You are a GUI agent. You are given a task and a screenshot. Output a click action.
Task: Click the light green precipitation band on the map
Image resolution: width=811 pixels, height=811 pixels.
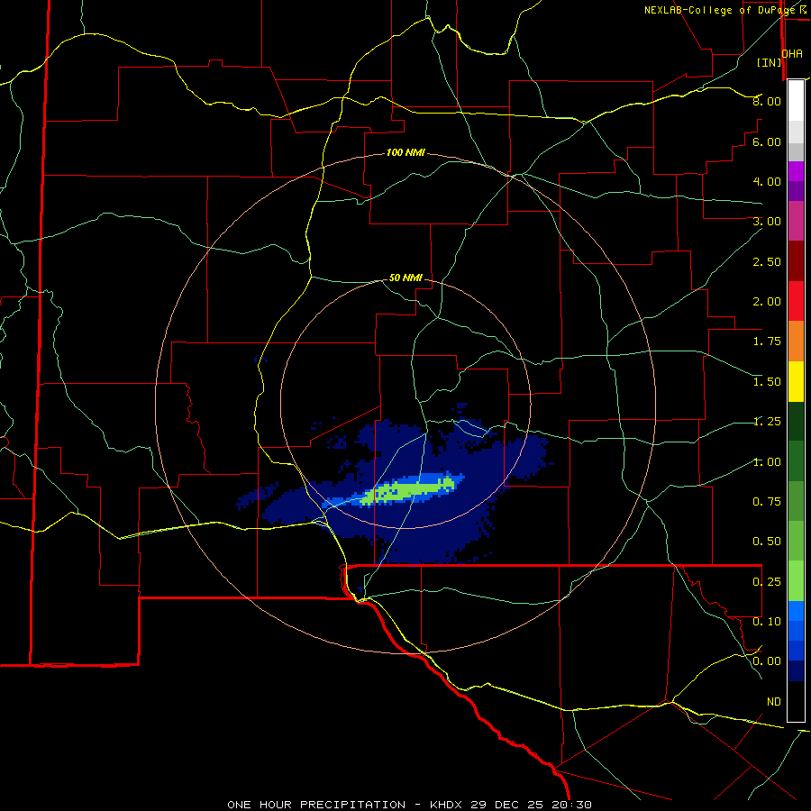click(x=408, y=490)
